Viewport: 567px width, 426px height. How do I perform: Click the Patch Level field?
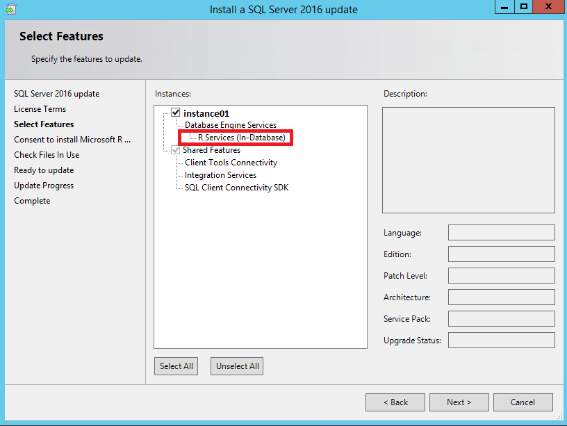(x=502, y=276)
